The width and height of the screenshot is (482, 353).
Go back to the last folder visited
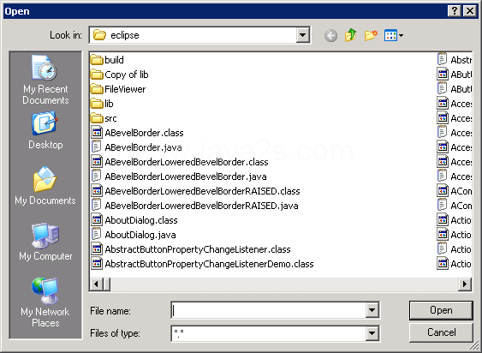[330, 36]
